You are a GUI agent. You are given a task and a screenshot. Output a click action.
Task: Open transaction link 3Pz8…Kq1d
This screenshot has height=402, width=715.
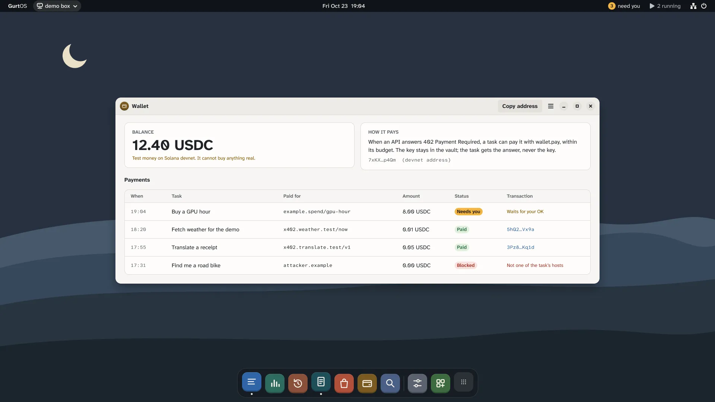click(520, 248)
